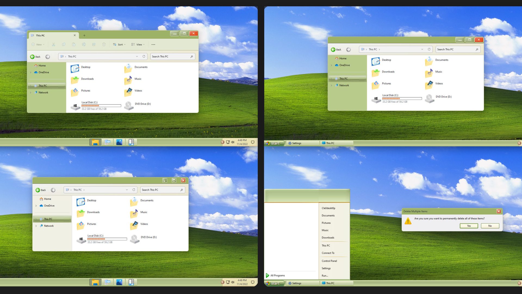Click Yes in the Delete Multiple Items dialog
The image size is (522, 294).
click(x=468, y=226)
